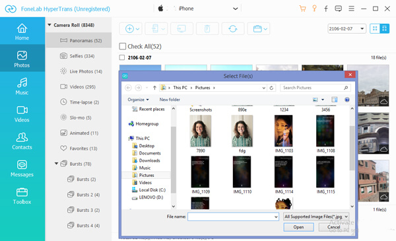Screen dimensions: 396x241
Task: Select the Time-lapse (2) album
Action: 79,102
